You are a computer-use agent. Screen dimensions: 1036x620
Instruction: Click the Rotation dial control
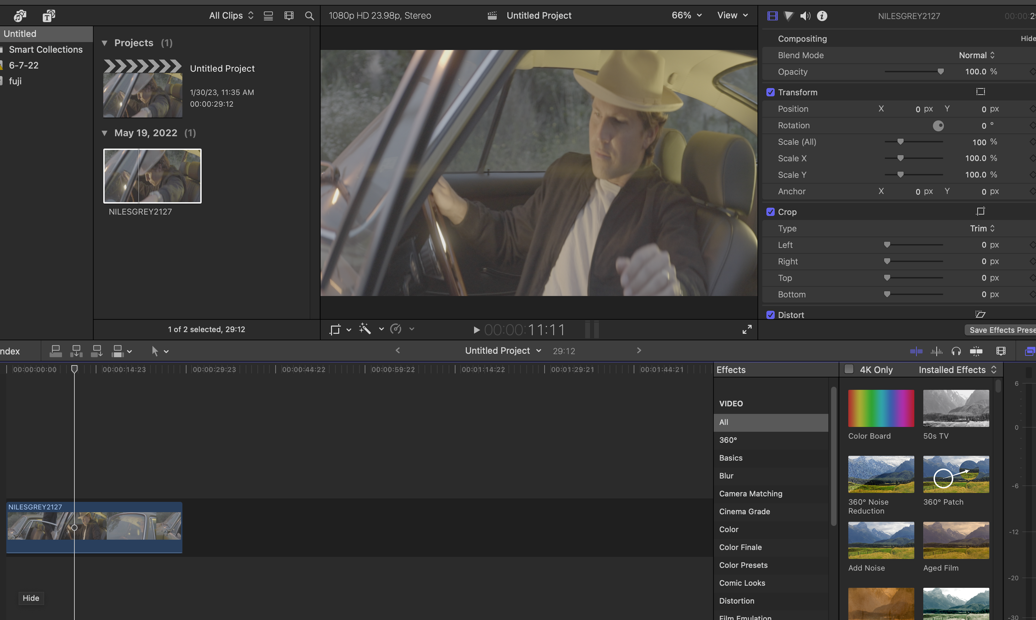(938, 126)
